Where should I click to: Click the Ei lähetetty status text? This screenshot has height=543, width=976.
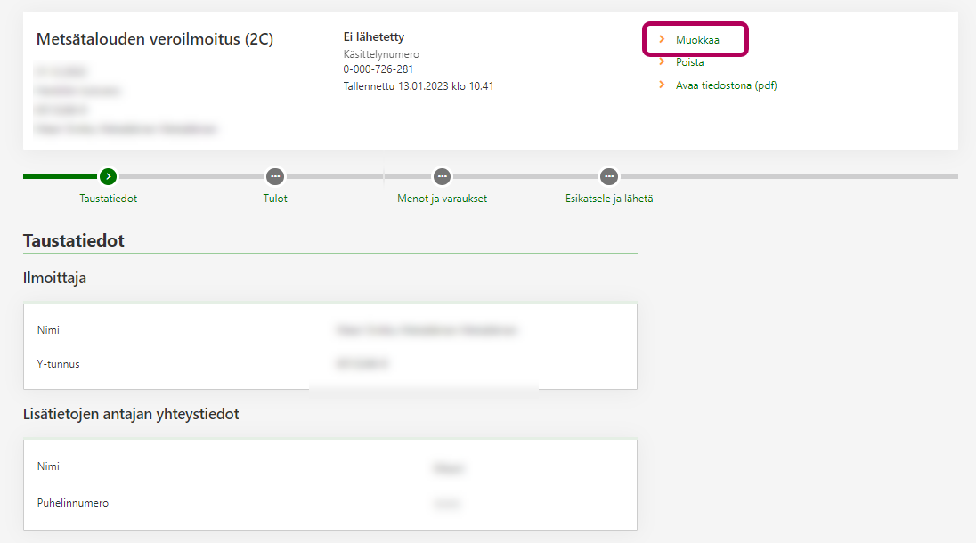click(x=373, y=37)
